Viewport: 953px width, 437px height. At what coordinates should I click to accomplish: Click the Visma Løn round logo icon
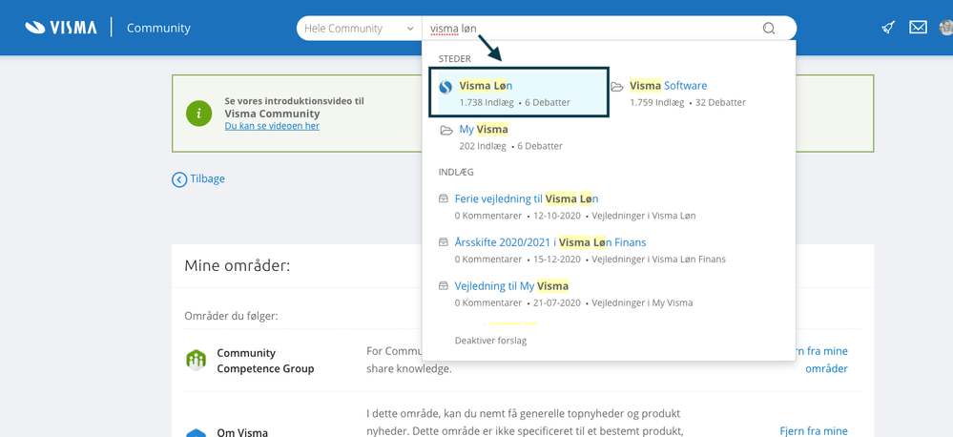point(446,88)
